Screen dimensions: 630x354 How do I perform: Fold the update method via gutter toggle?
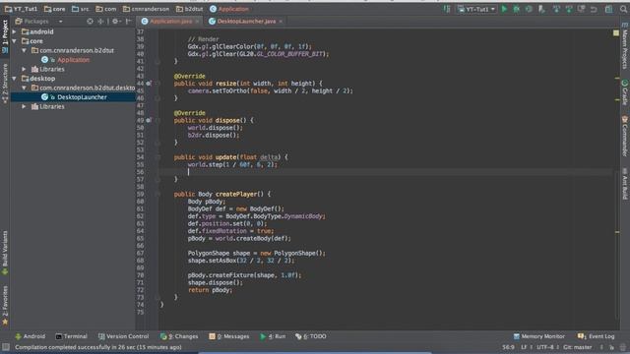(x=157, y=157)
